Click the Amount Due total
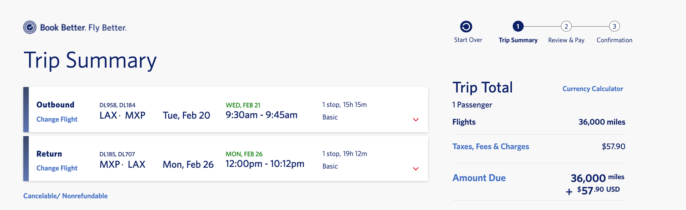 point(479,178)
